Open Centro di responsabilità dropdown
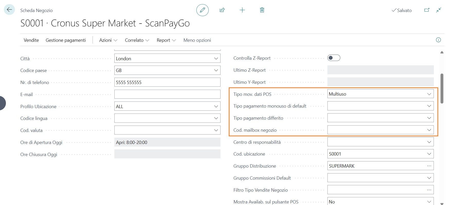Viewport: 458px width, 205px height. 429,142
